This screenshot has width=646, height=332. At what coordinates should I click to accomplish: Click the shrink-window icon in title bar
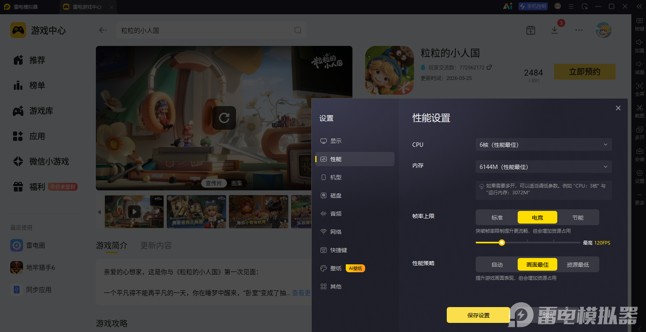click(585, 6)
